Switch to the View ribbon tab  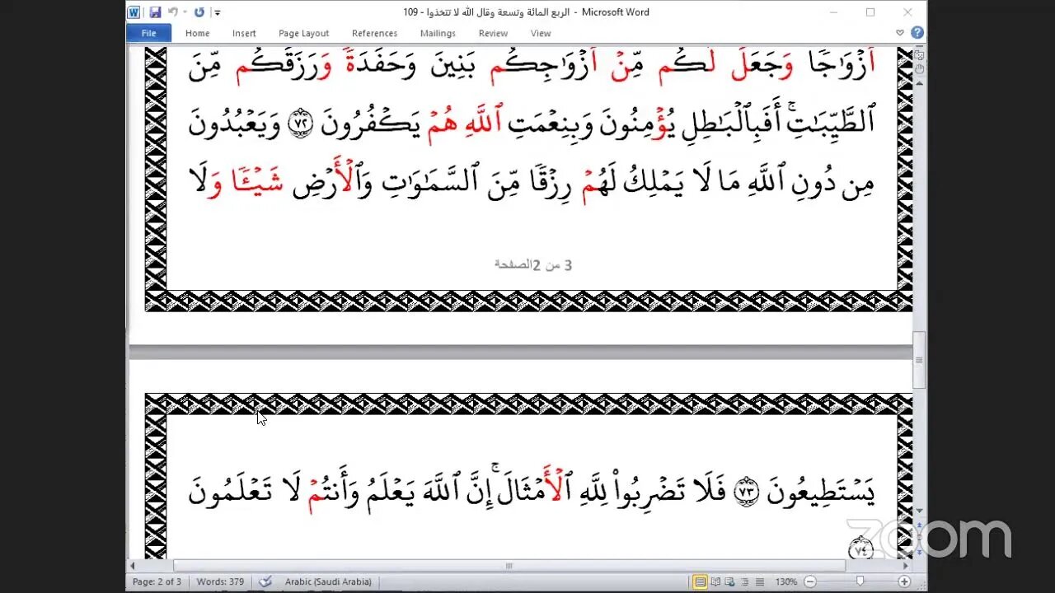[541, 33]
